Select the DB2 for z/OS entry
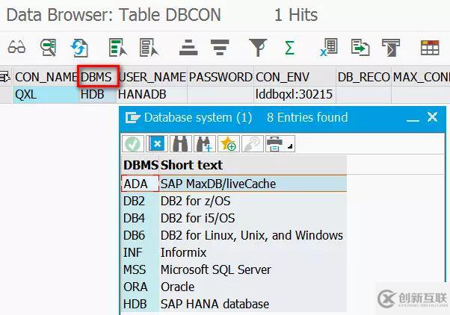This screenshot has height=315, width=450. click(x=234, y=201)
